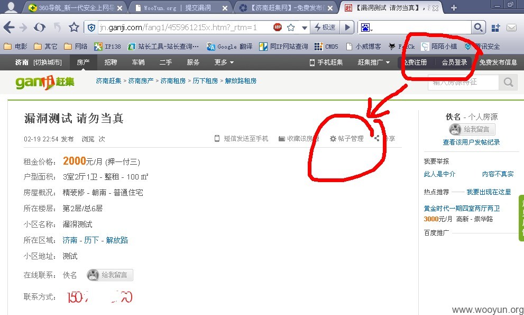The height and width of the screenshot is (315, 524).
Task: Expand the 更多 dropdown menu
Action: [224, 62]
